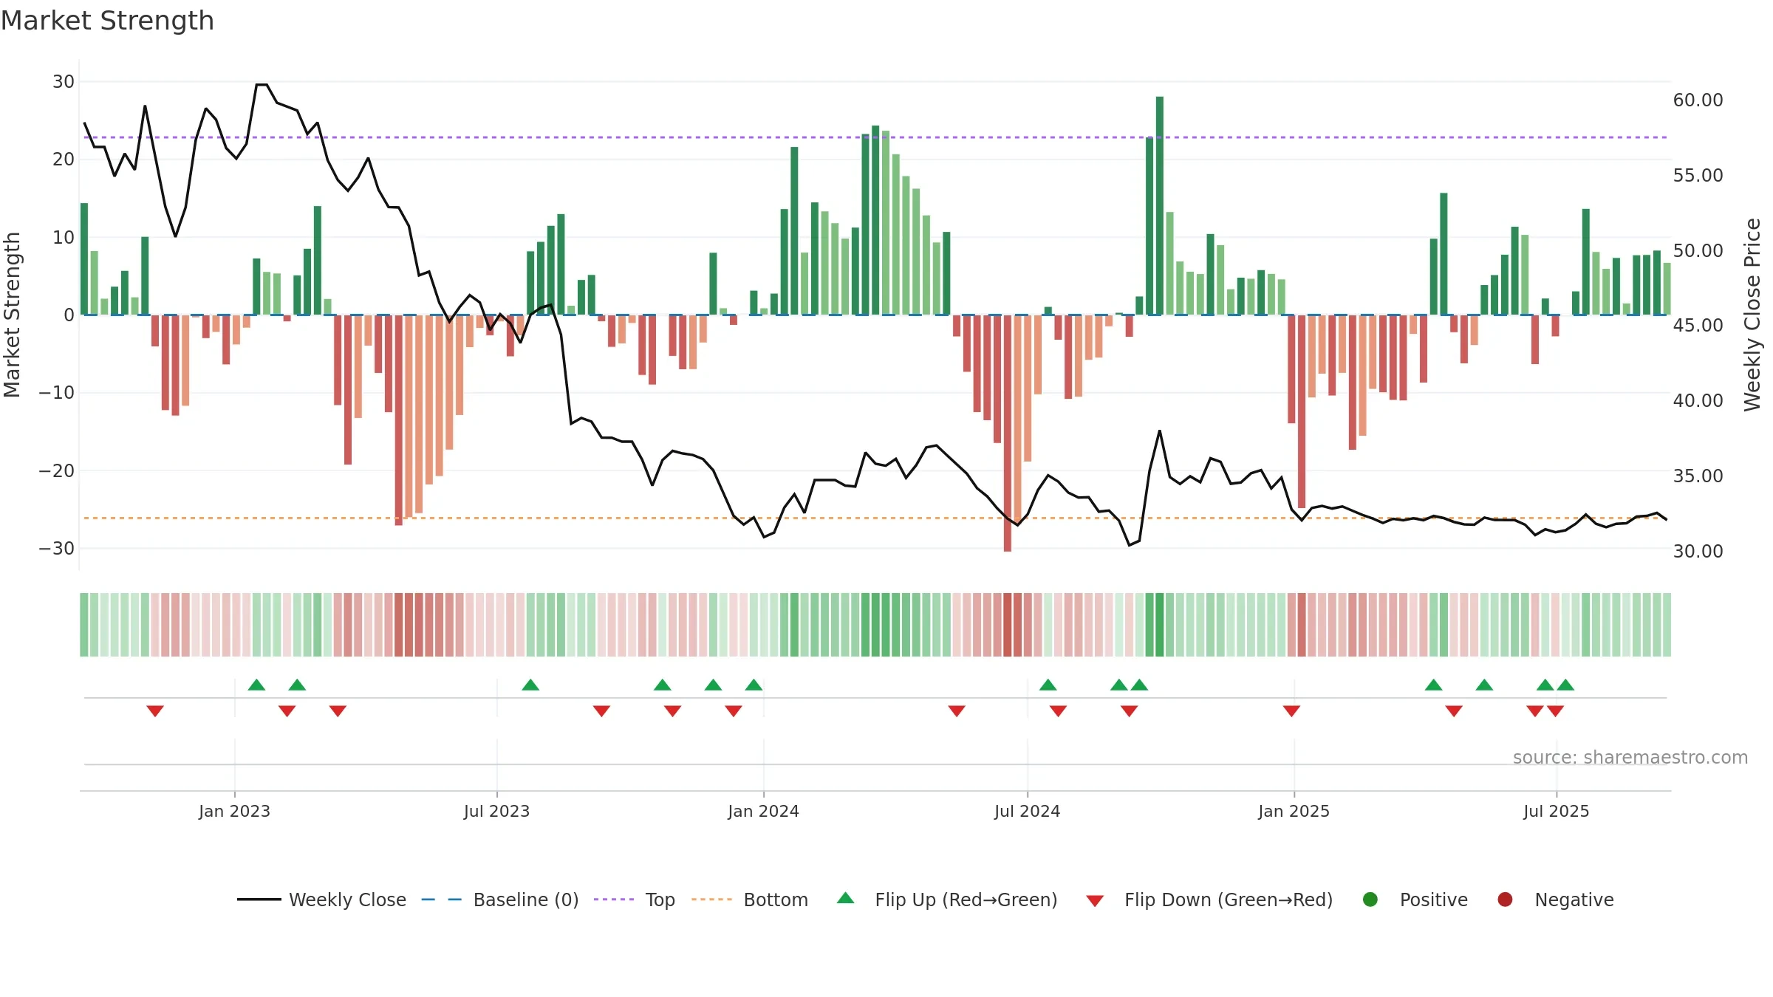Screen dimensions: 1773x997
Task: Click the Jul 2024 axis label
Action: point(1027,811)
